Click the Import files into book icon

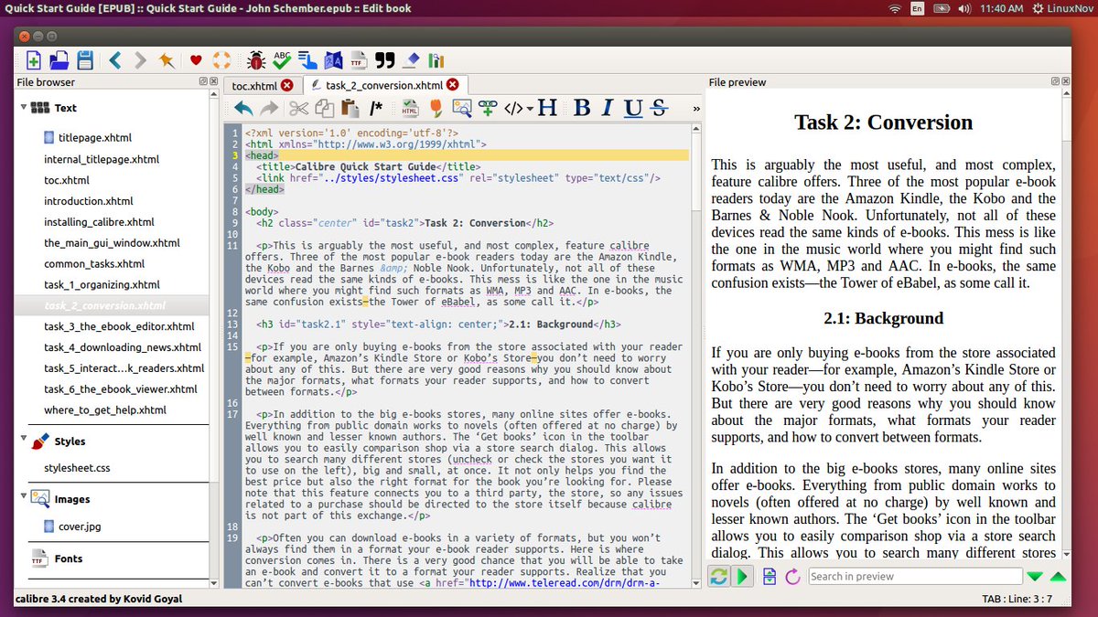pyautogui.click(x=59, y=60)
